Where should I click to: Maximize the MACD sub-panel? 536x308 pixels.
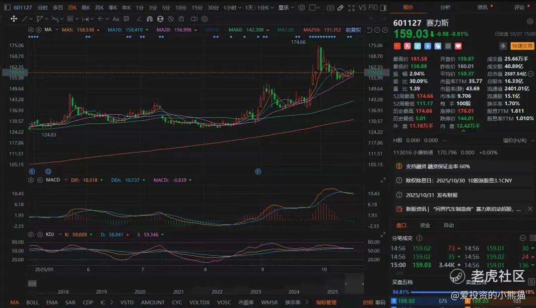[383, 180]
